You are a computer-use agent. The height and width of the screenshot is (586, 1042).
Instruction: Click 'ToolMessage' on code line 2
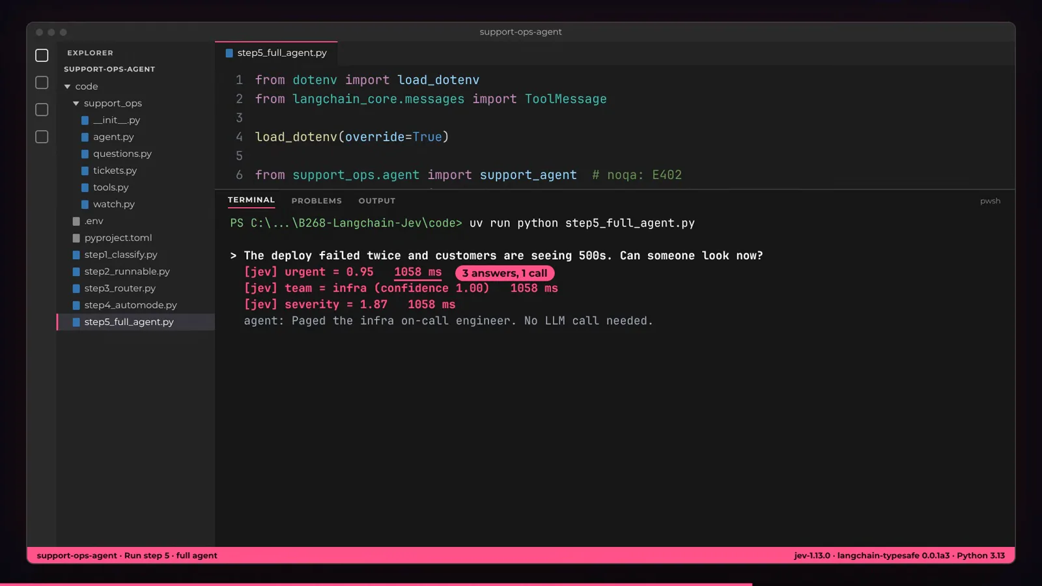coord(566,99)
